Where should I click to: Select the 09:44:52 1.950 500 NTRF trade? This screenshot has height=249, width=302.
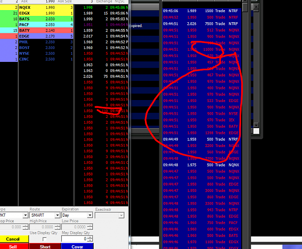click(202, 17)
